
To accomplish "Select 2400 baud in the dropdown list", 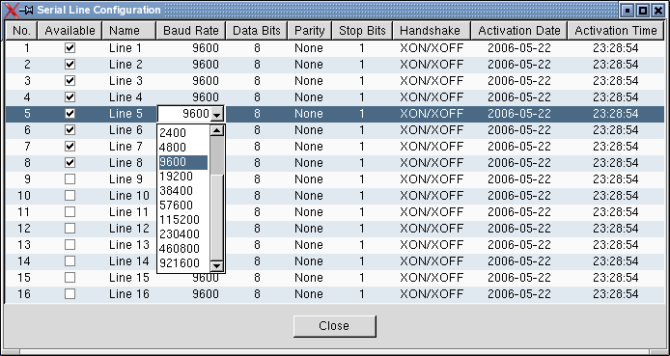I will (183, 133).
